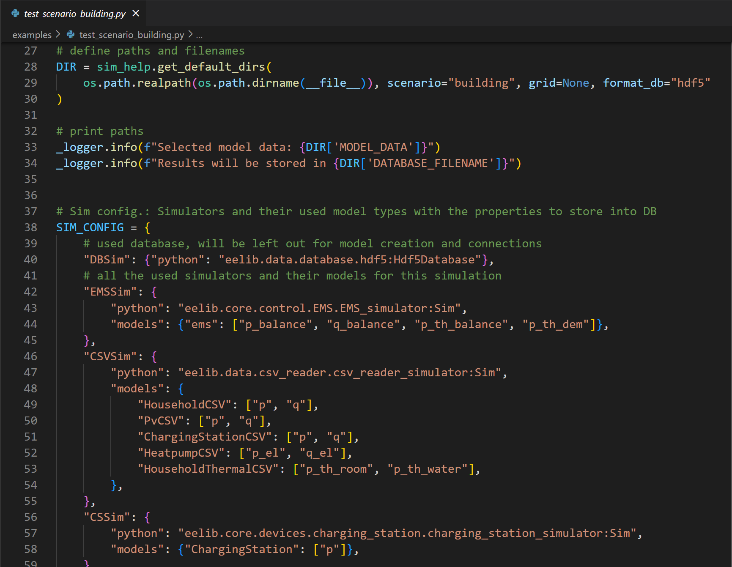The height and width of the screenshot is (567, 732).
Task: Click line number 46 in the gutter
Action: pos(30,356)
